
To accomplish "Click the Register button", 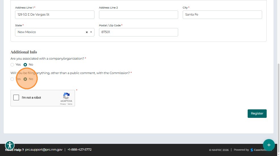I will point(257,114).
